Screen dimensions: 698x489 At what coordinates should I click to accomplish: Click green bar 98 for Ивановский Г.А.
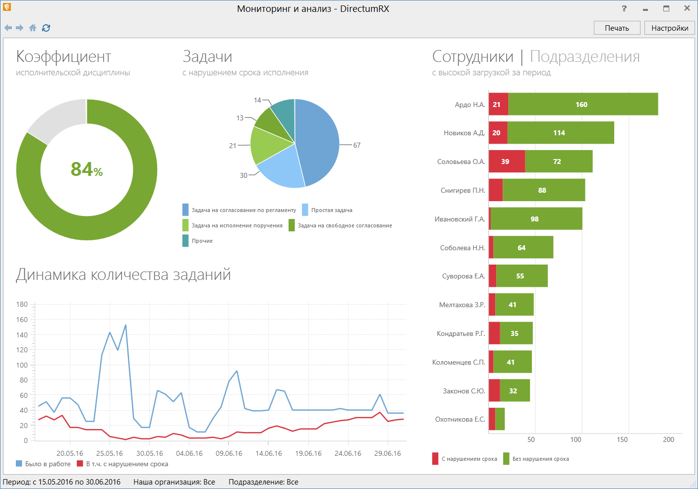point(536,219)
